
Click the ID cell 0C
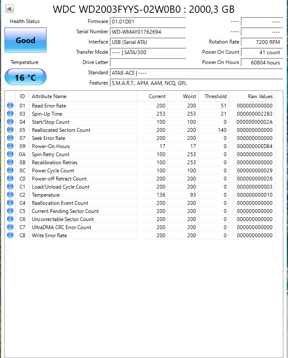pyautogui.click(x=22, y=171)
